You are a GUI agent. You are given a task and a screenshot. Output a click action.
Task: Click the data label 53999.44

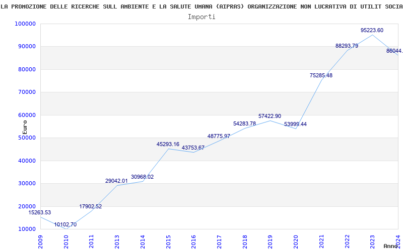coord(295,124)
